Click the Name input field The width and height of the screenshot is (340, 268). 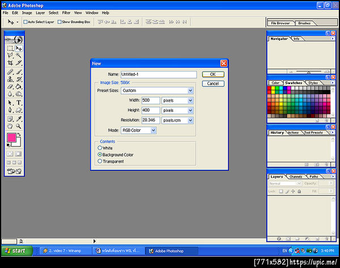(159, 74)
